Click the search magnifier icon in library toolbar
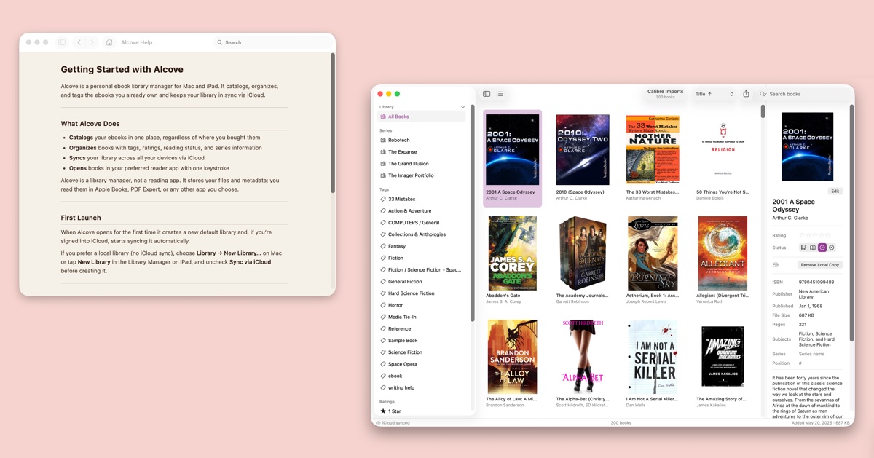The width and height of the screenshot is (874, 458). tap(763, 94)
